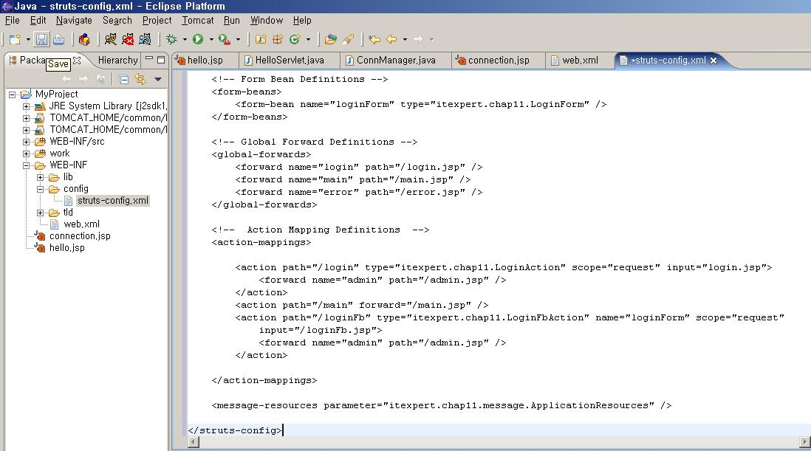Click the Collapse All icon in Package Explorer
811x451 pixels.
coord(124,79)
